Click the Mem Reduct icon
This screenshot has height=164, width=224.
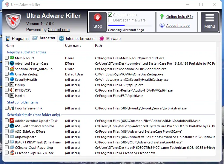click(x=12, y=58)
